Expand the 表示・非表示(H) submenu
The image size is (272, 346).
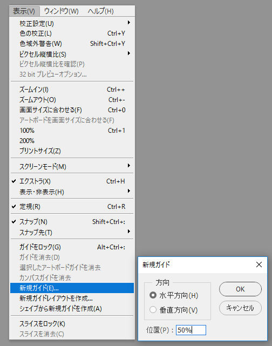point(72,192)
